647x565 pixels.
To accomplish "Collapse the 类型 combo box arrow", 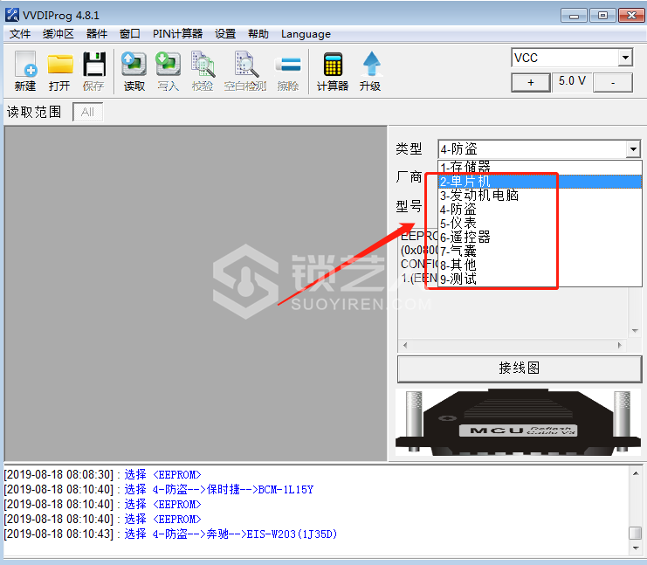I will coord(633,149).
